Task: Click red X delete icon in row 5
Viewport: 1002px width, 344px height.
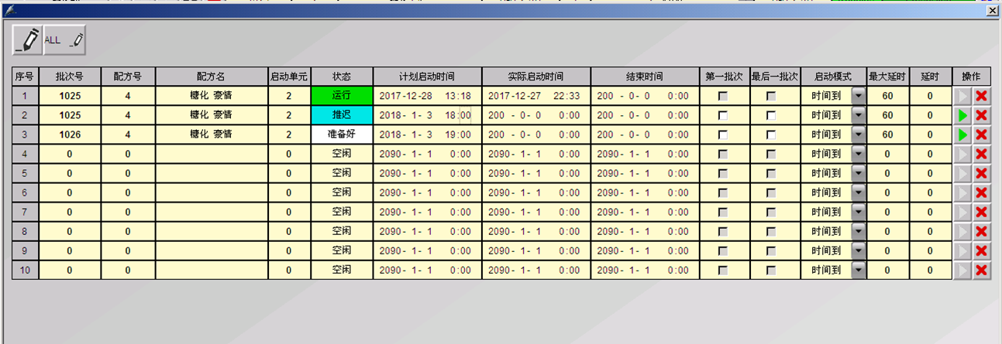Action: 981,173
